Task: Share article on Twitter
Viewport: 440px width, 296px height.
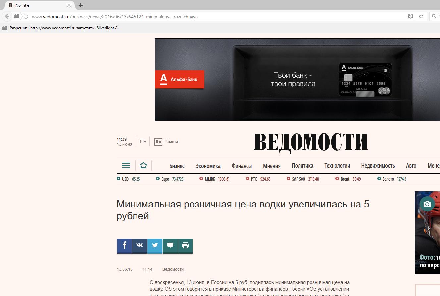Action: pos(155,246)
